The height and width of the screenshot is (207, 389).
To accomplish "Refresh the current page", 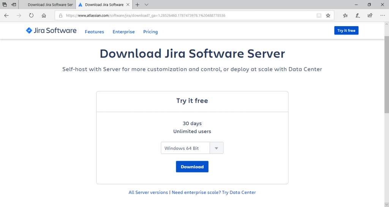I will [x=31, y=15].
